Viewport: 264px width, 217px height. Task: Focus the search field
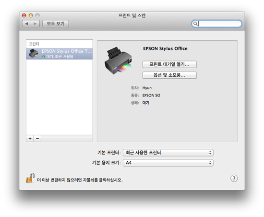coord(216,24)
